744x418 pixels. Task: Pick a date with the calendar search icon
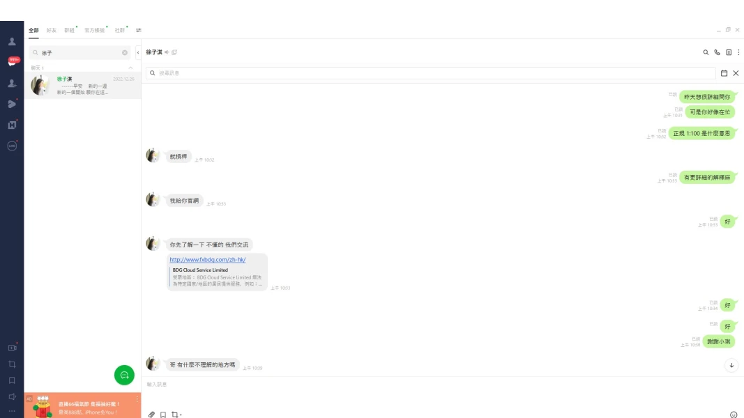coord(724,73)
